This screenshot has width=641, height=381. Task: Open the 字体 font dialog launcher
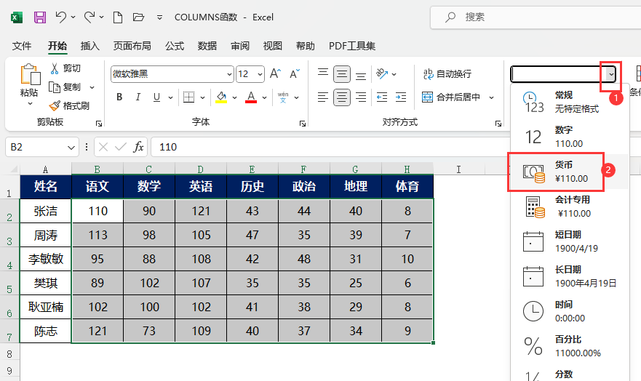(x=303, y=124)
